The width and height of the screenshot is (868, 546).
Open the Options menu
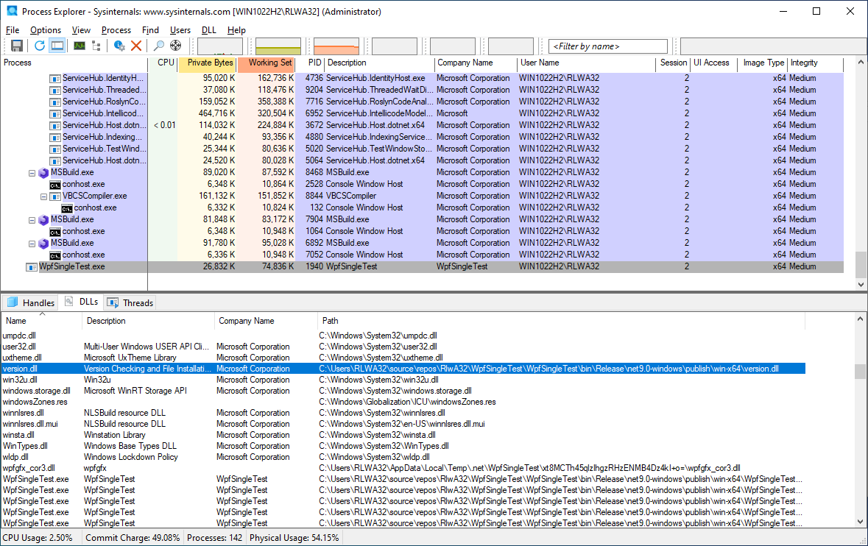[x=46, y=30]
